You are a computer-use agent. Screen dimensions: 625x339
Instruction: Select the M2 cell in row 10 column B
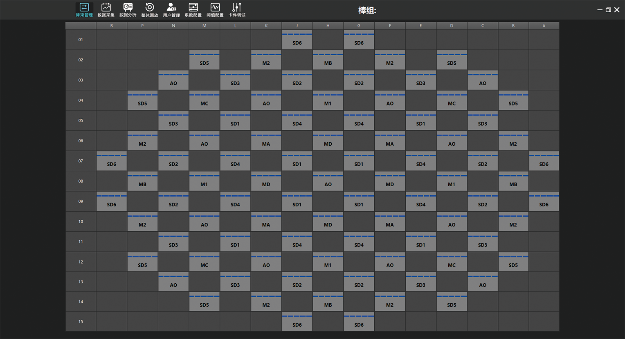tap(513, 221)
